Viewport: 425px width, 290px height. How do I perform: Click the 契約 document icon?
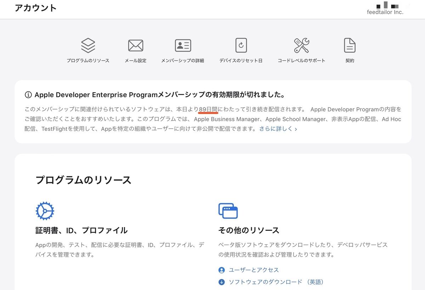[x=350, y=45]
